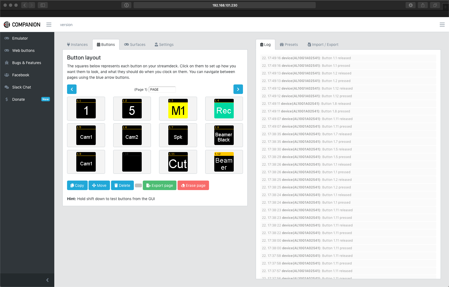
Task: Click Erase page button
Action: (x=193, y=185)
